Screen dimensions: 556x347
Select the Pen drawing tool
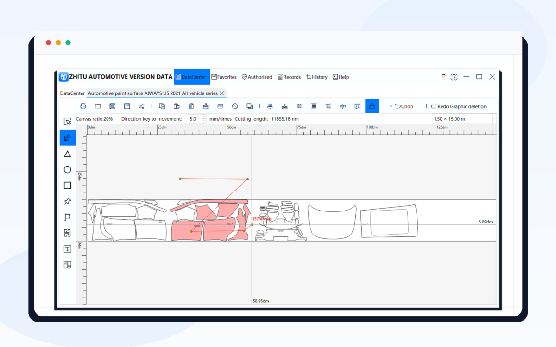68,138
